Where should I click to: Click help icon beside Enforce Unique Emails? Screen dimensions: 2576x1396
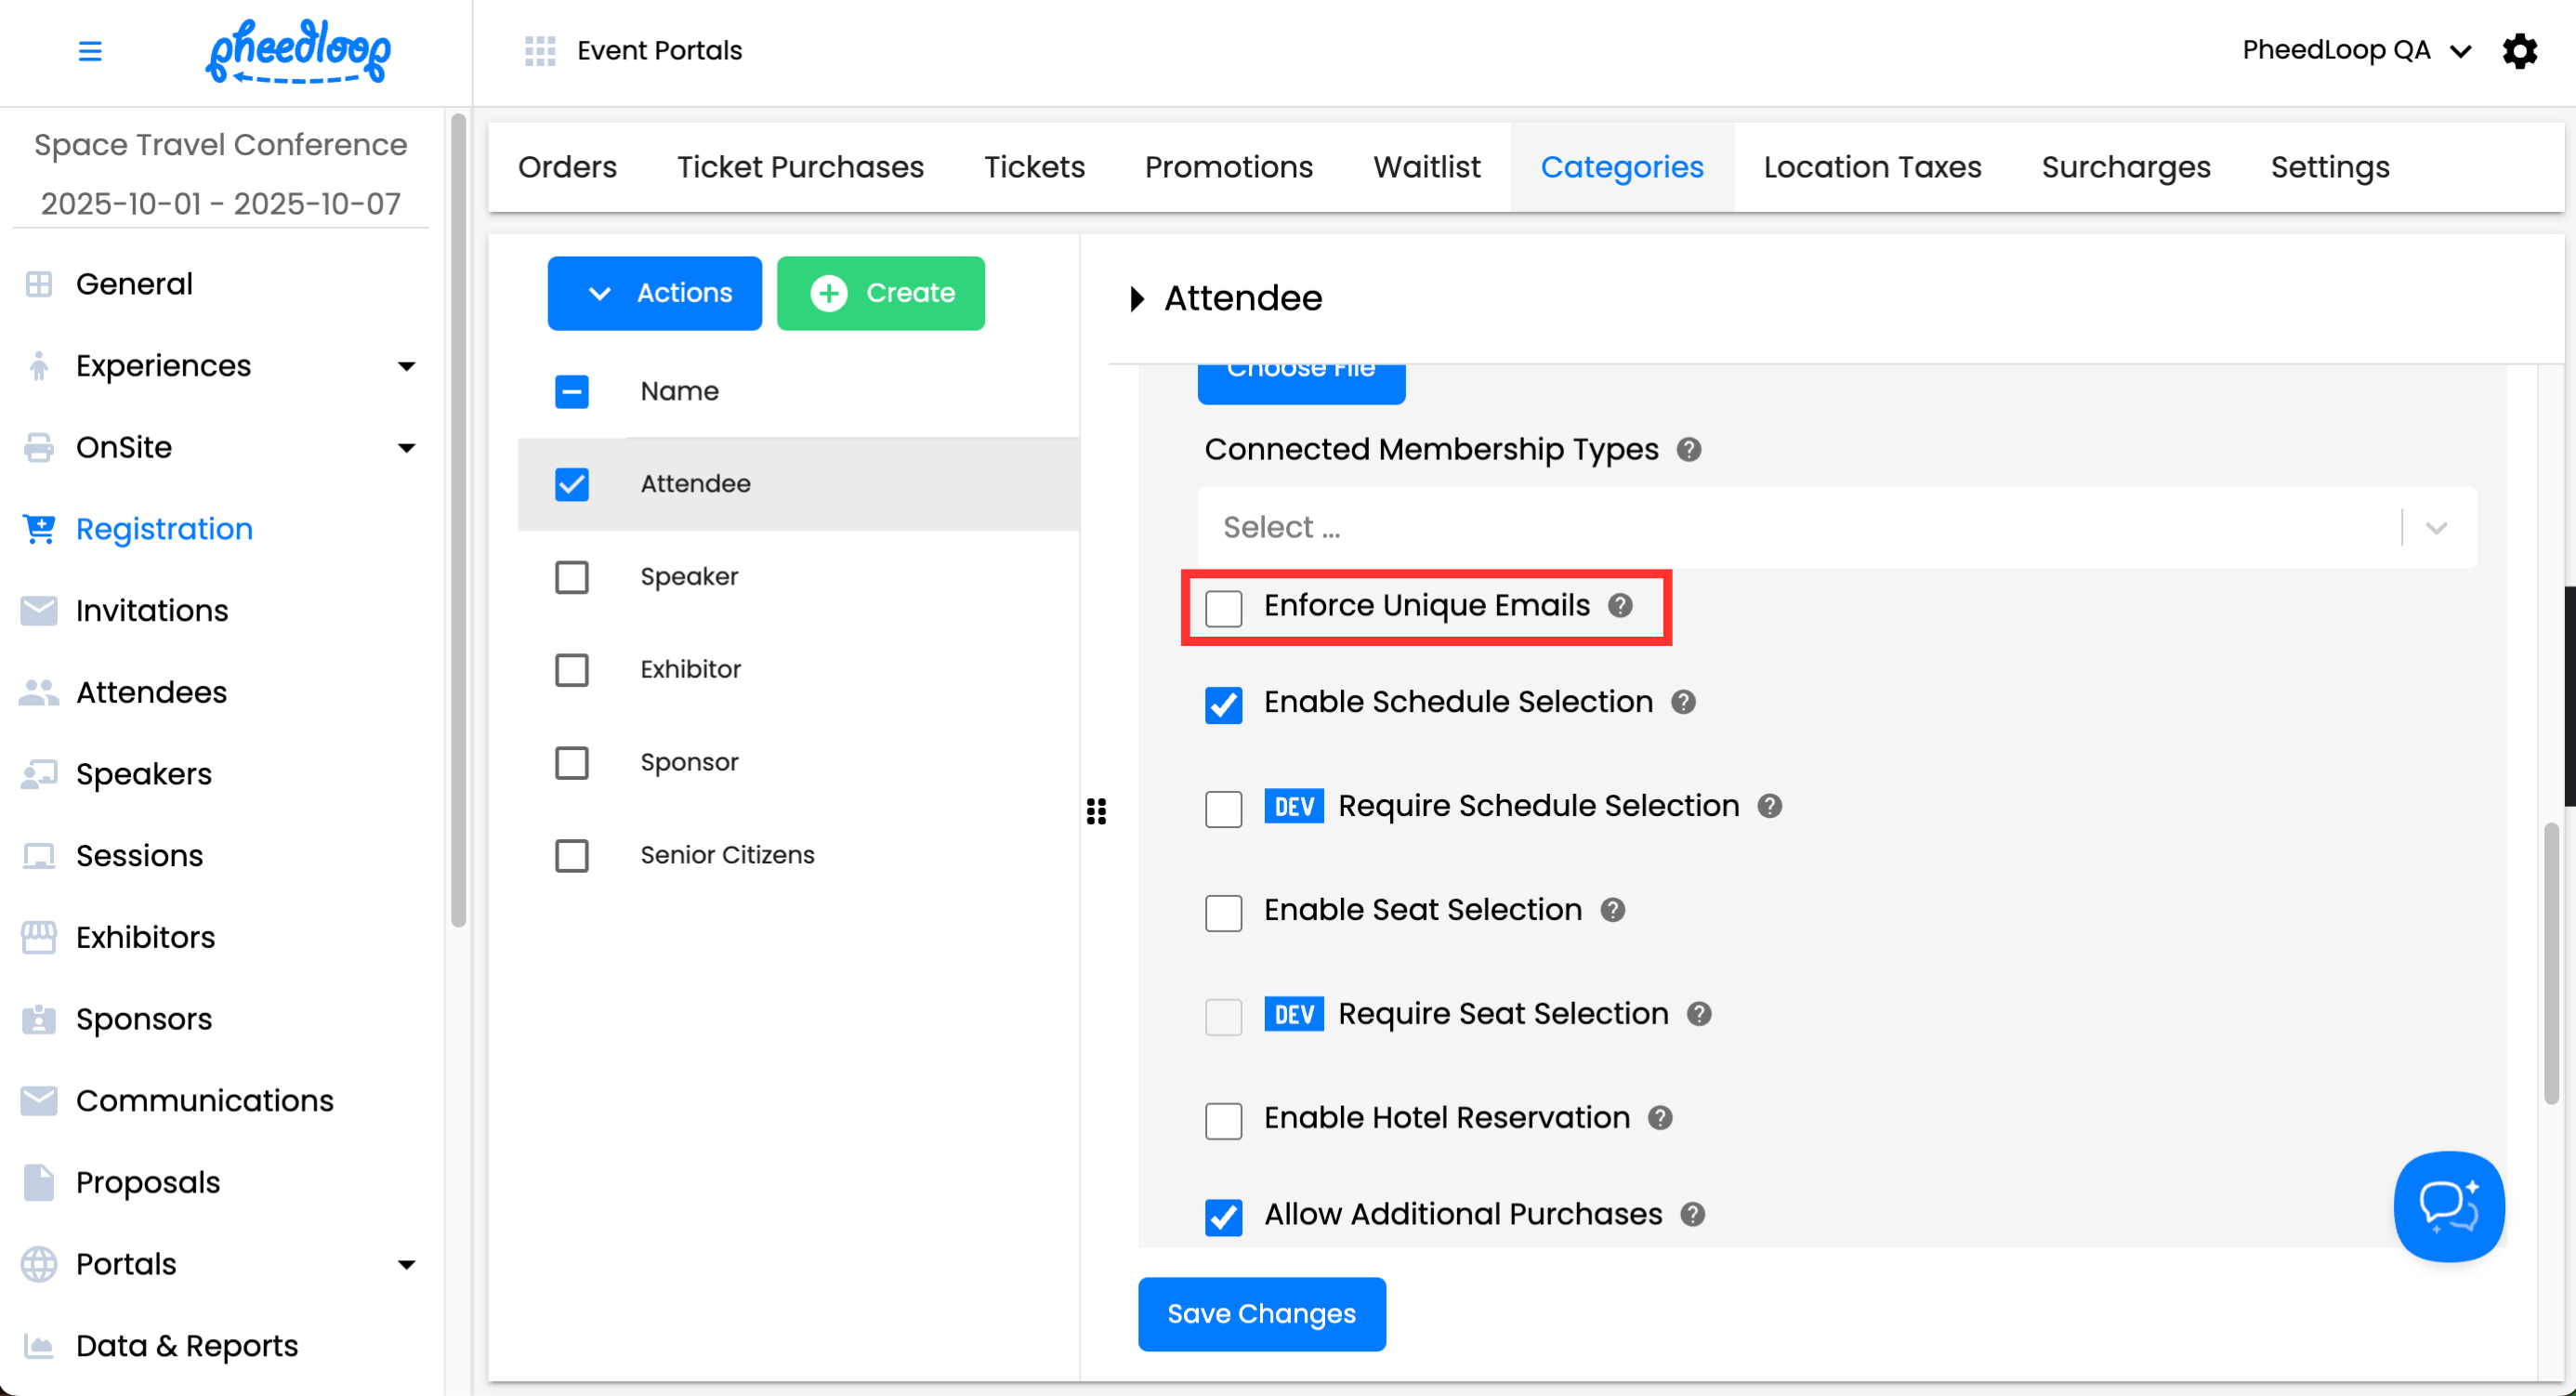[1620, 606]
